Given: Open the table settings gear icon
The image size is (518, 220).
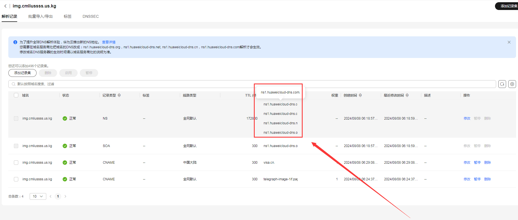Looking at the screenshot, I should pyautogui.click(x=512, y=84).
